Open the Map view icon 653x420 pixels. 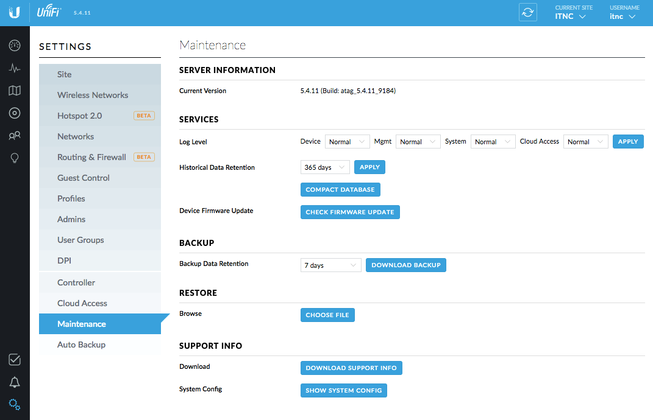[x=15, y=91]
